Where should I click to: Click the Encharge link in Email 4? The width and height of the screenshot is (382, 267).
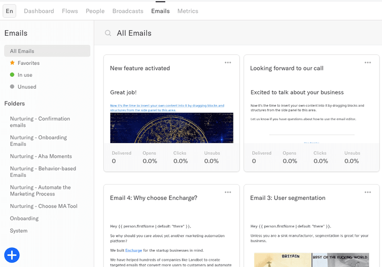pos(134,250)
